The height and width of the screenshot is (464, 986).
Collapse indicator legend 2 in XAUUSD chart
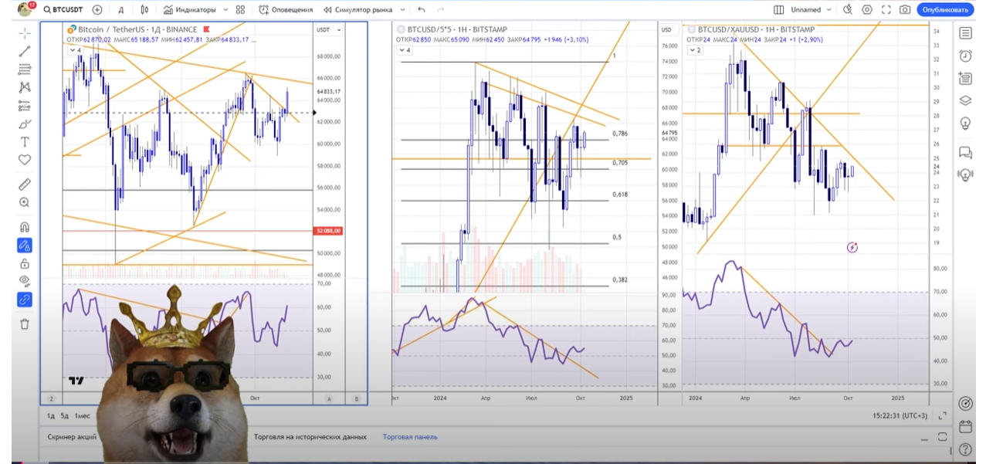(x=694, y=50)
